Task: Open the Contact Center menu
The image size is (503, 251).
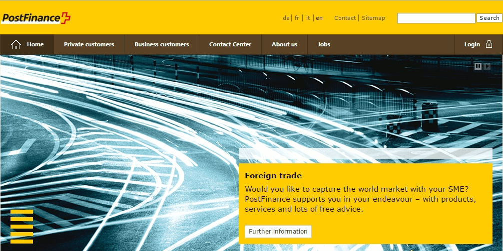Action: coord(230,44)
